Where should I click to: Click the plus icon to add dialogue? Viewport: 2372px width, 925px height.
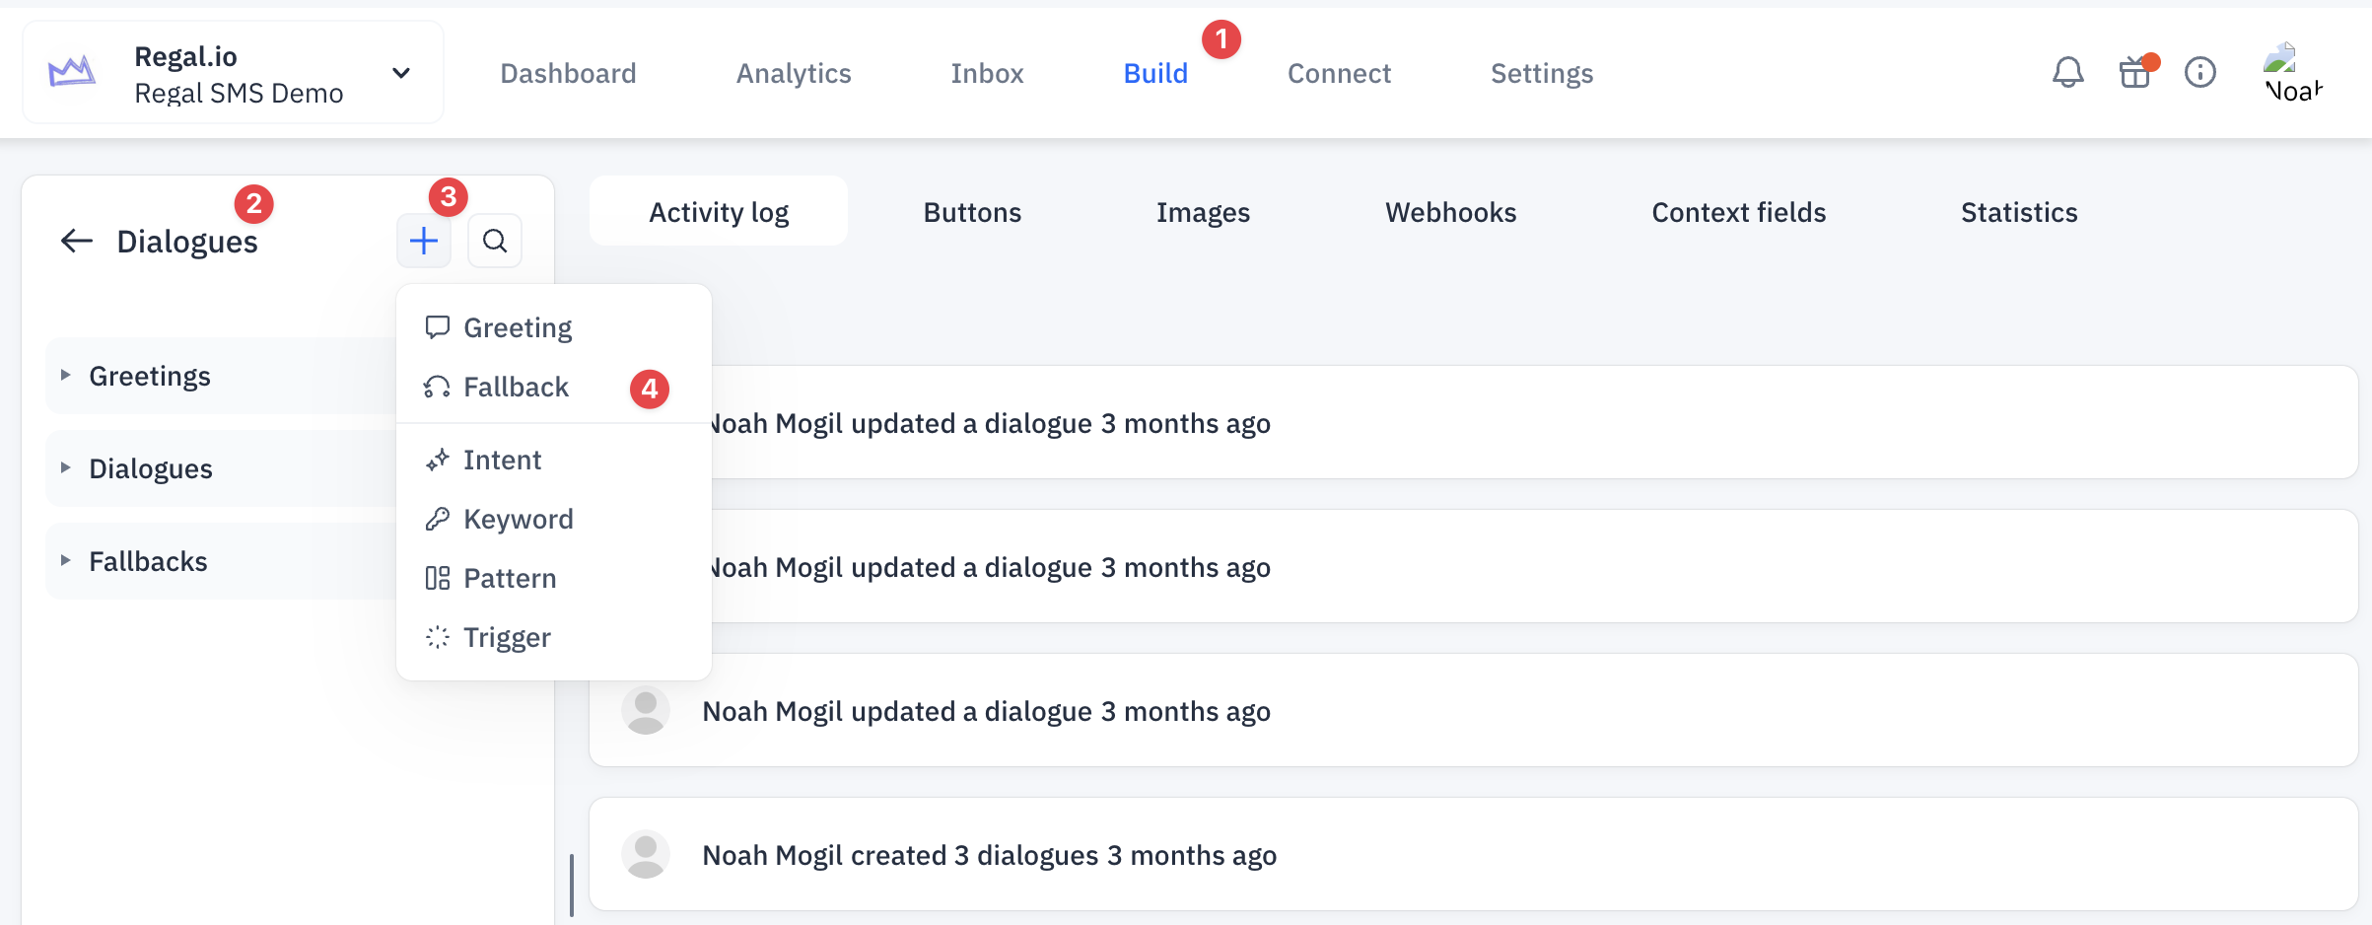[x=424, y=241]
